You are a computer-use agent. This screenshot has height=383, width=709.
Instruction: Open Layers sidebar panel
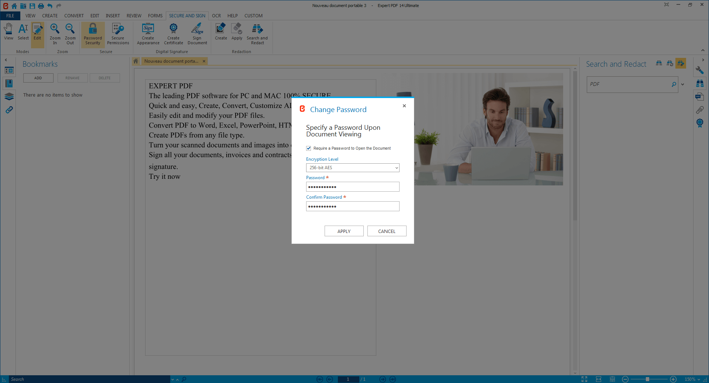pos(9,97)
